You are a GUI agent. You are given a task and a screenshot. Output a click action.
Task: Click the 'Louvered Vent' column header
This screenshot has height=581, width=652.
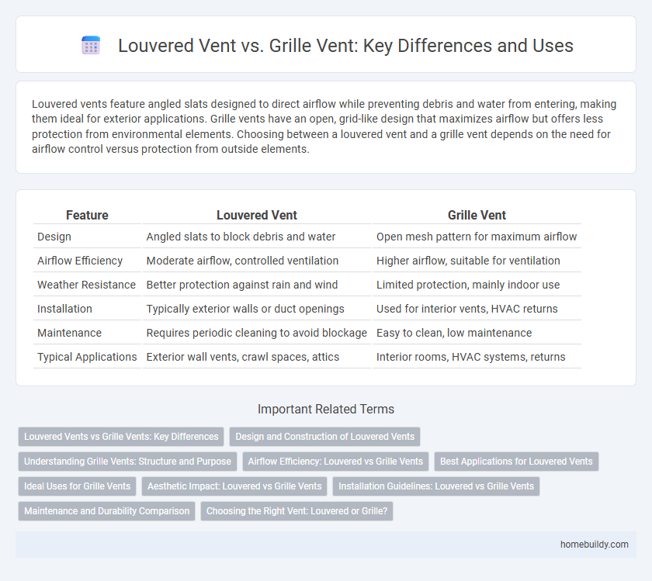257,215
